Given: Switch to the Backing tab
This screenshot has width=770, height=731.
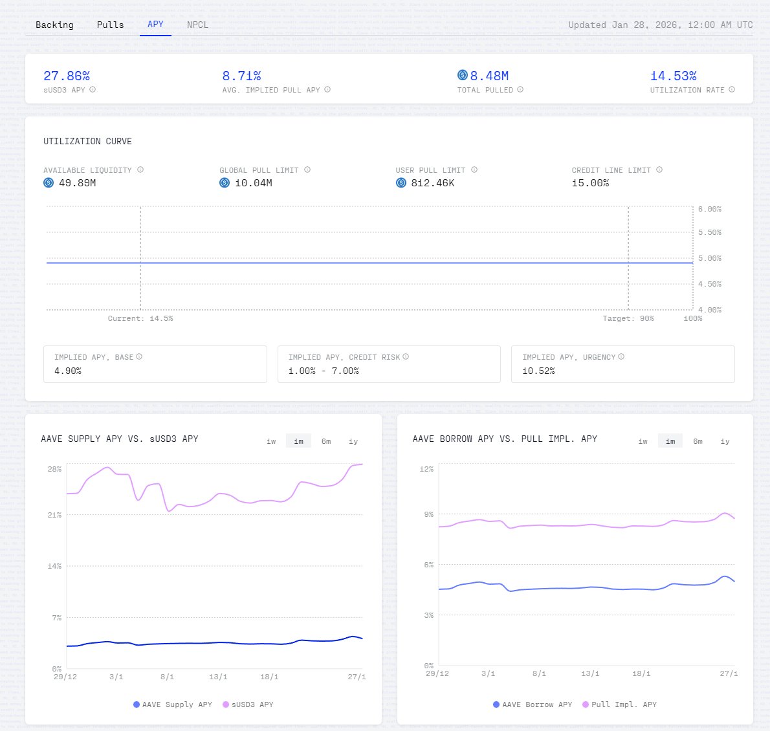Looking at the screenshot, I should [x=54, y=25].
